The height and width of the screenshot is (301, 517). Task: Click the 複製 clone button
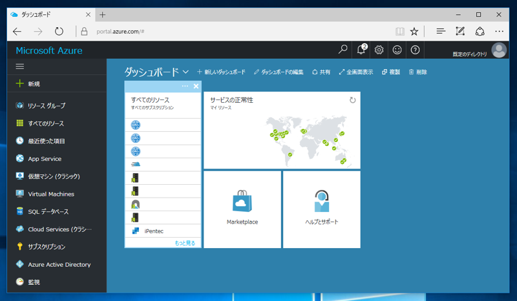[x=391, y=72]
